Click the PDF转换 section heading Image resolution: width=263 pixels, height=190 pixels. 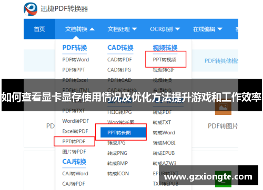pyautogui.click(x=75, y=48)
